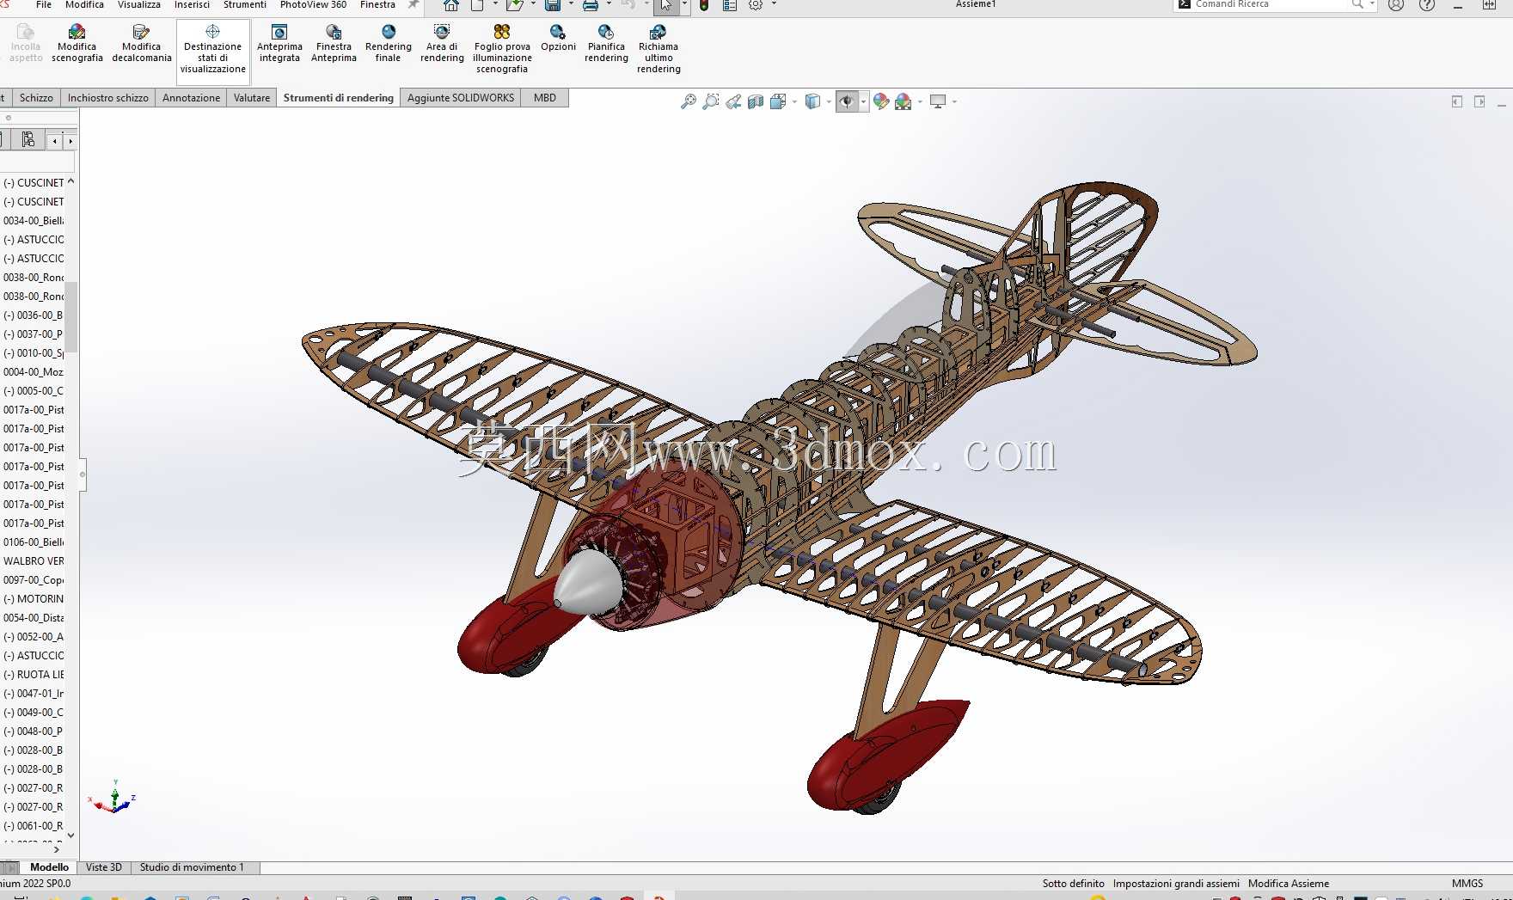The image size is (1513, 900).
Task: Open dropdown next to Save icon
Action: coord(571,4)
